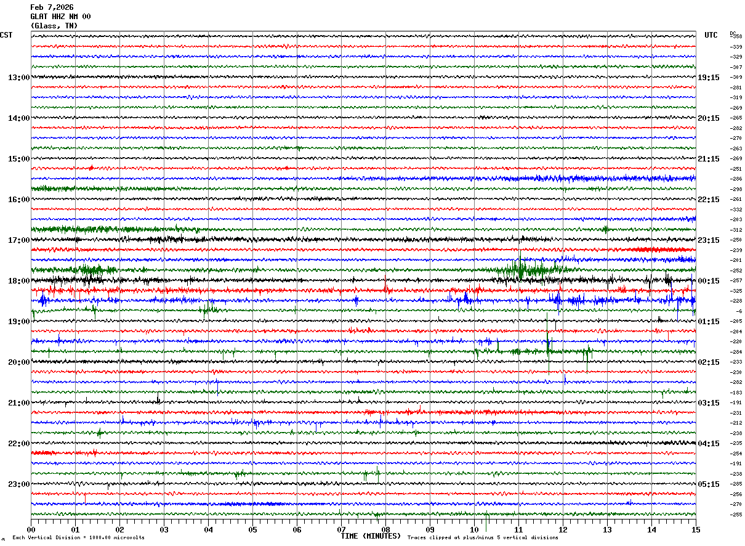Click the DC offset value -281
The width and height of the screenshot is (745, 546).
click(736, 88)
